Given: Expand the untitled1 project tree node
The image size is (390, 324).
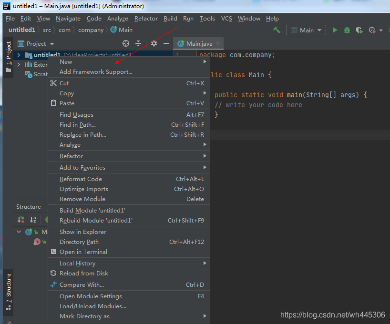Looking at the screenshot, I should (19, 55).
